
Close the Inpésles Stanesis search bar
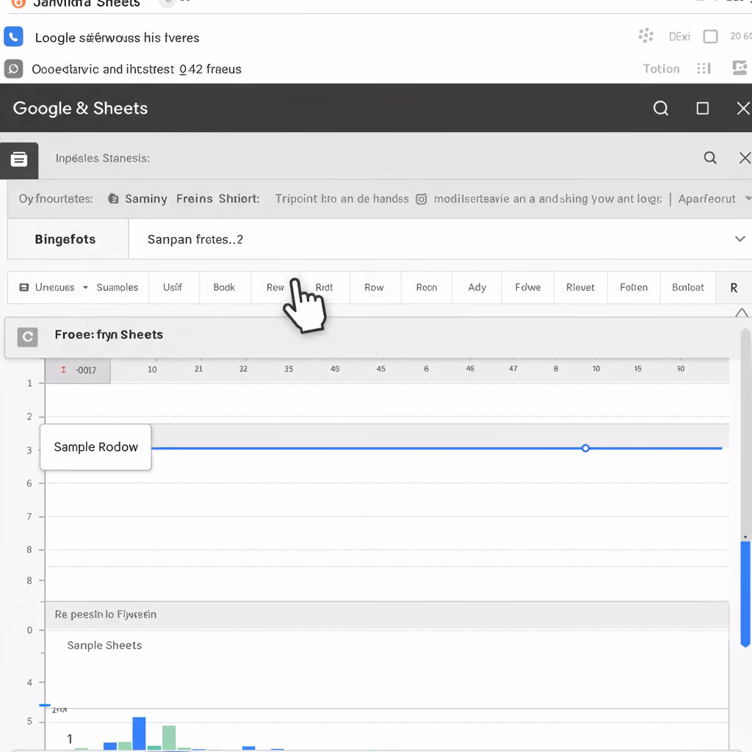[745, 158]
